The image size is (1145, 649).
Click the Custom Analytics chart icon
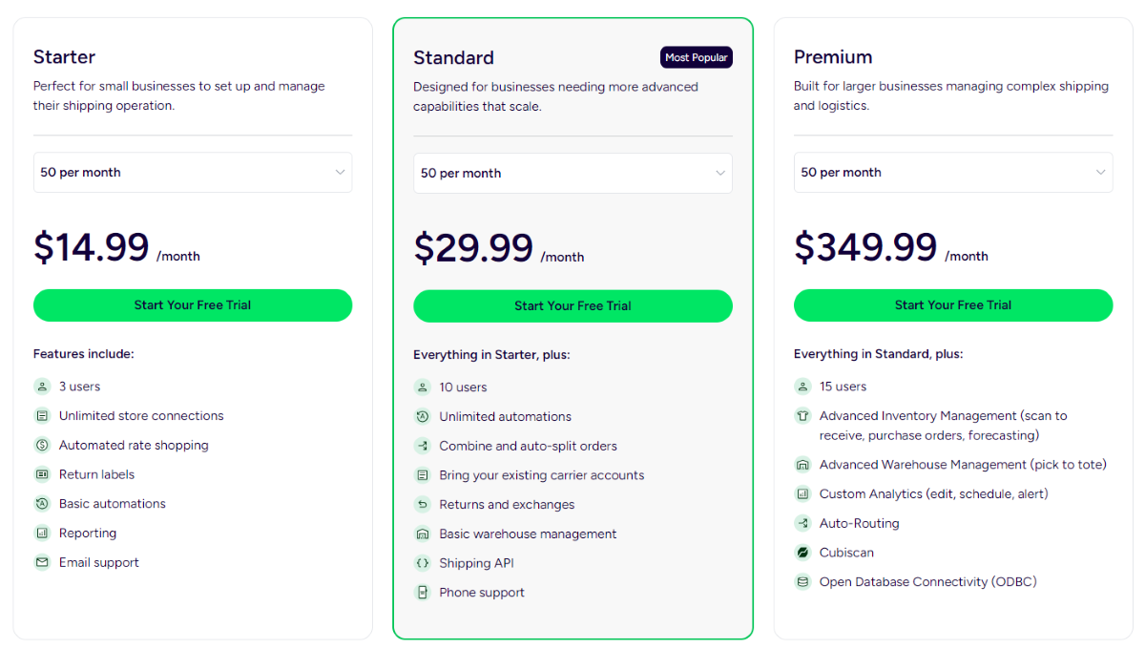(x=802, y=494)
